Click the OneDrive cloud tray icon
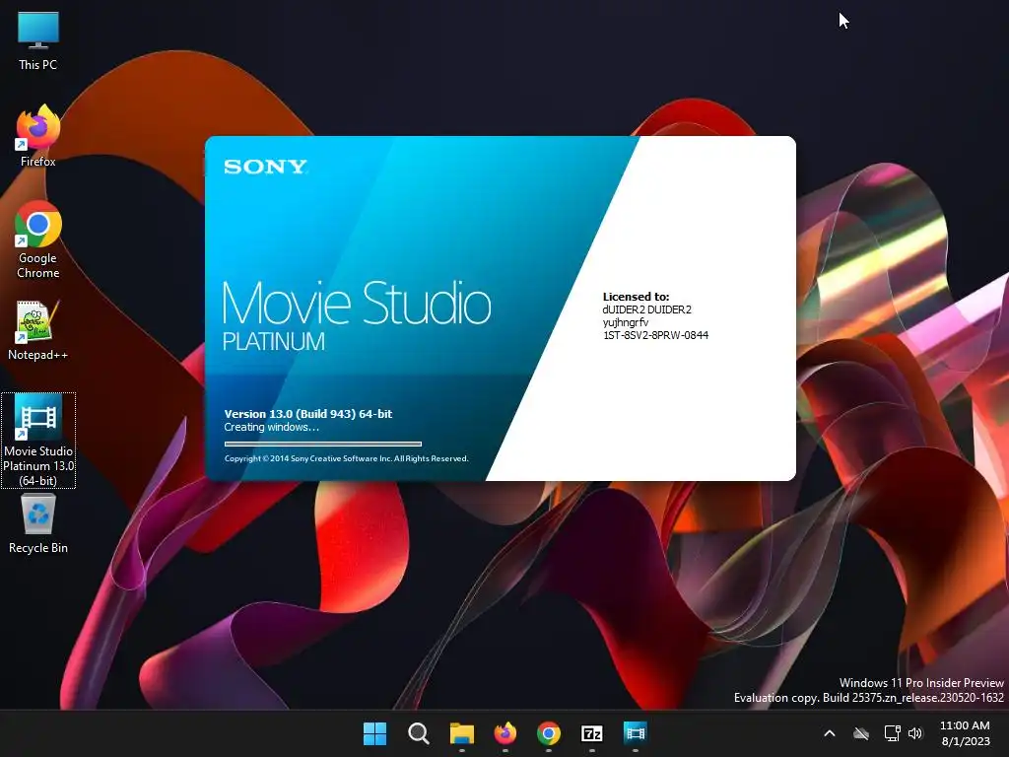The image size is (1009, 757). point(861,733)
